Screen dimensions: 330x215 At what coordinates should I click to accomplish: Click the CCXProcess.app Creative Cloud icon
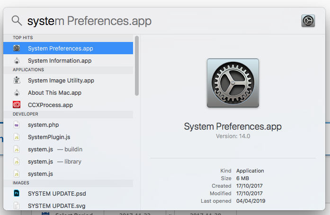pyautogui.click(x=17, y=105)
